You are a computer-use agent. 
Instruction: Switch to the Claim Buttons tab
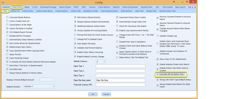click(x=104, y=7)
